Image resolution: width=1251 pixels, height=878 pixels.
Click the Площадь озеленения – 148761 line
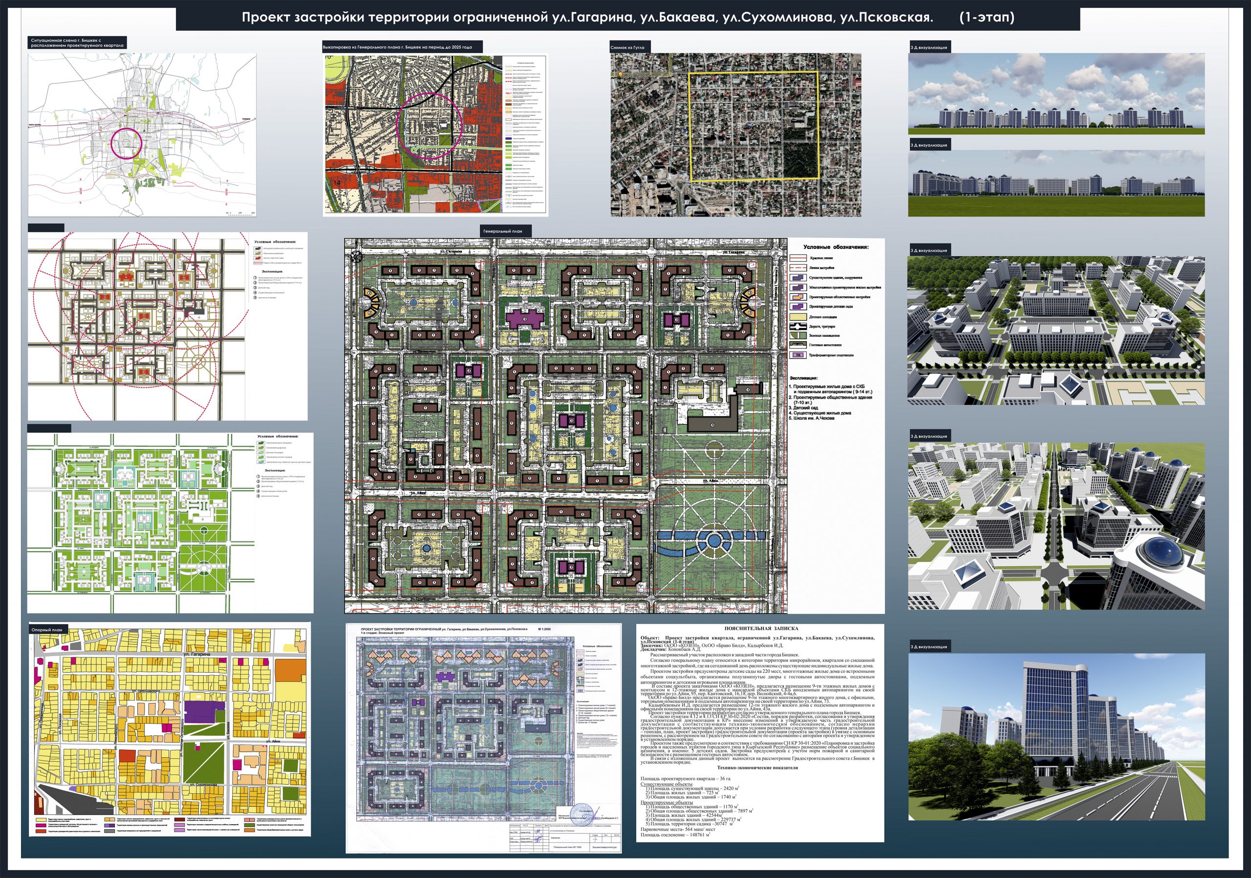click(x=676, y=834)
